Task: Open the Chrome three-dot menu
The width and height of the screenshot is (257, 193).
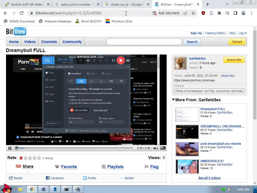Action: point(251,13)
